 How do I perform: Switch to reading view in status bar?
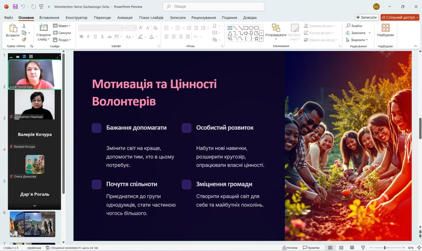(x=352, y=248)
